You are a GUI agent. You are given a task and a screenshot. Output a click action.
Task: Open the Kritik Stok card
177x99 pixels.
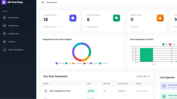147,21
